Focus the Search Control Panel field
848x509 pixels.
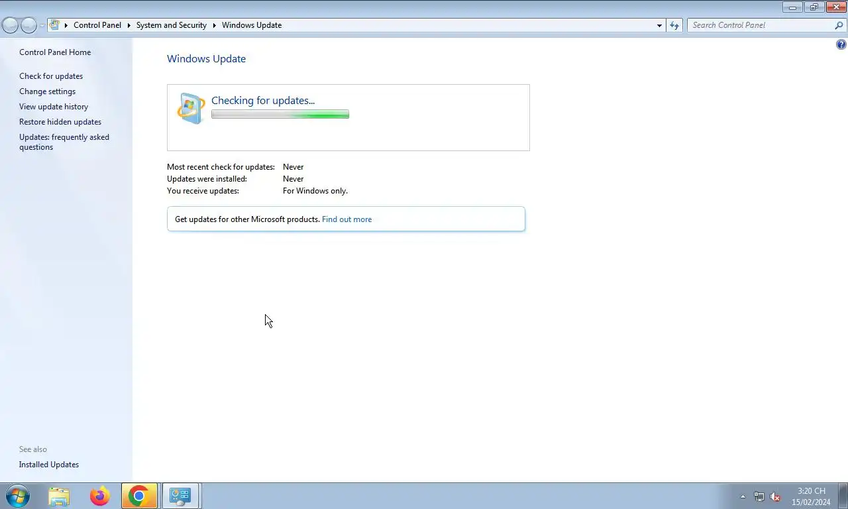click(761, 25)
